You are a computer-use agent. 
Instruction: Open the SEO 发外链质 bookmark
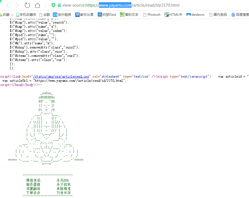(x=62, y=15)
